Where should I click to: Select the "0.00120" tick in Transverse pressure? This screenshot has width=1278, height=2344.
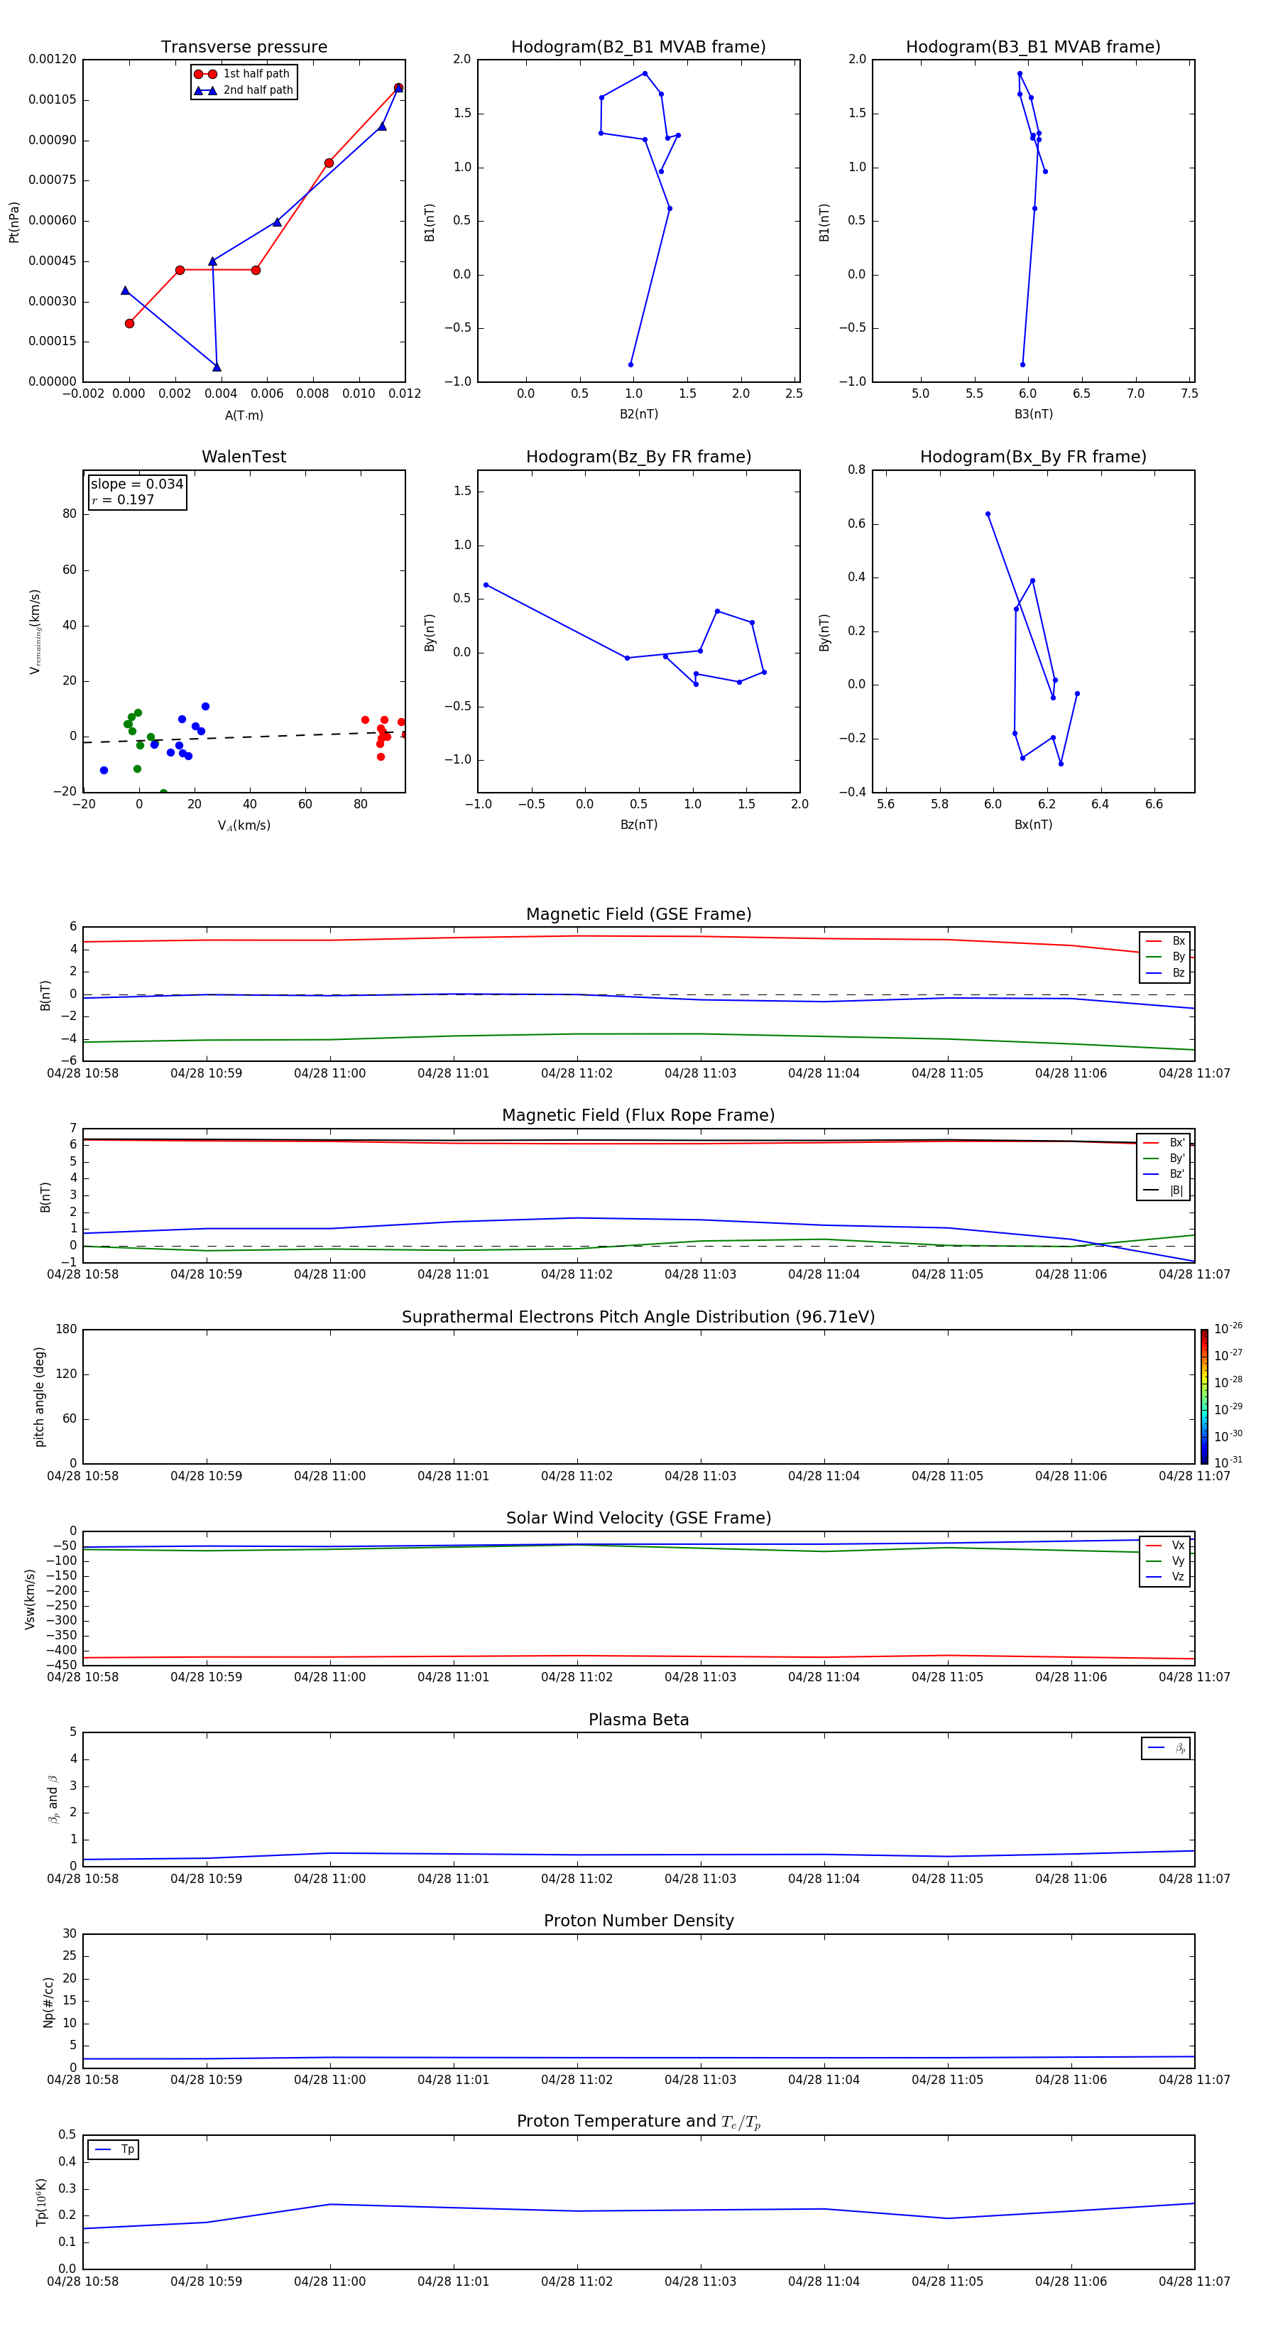click(x=53, y=59)
